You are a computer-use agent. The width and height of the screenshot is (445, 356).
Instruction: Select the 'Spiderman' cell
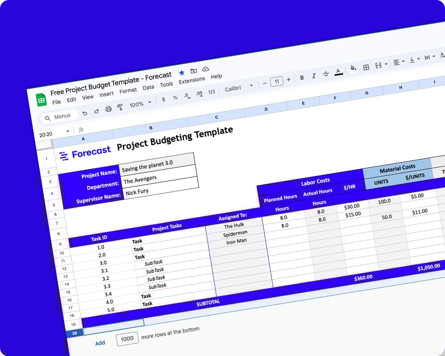coord(235,234)
